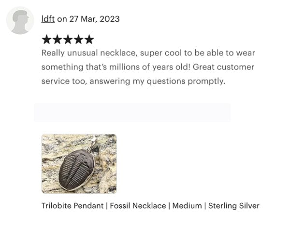Click "Fossil Necklace" in the product title
The width and height of the screenshot is (290, 226).
(138, 206)
